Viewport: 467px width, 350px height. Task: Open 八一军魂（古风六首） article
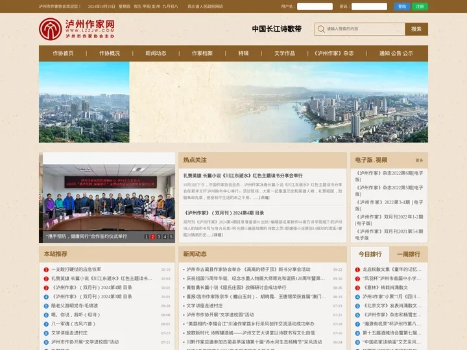[73, 324]
